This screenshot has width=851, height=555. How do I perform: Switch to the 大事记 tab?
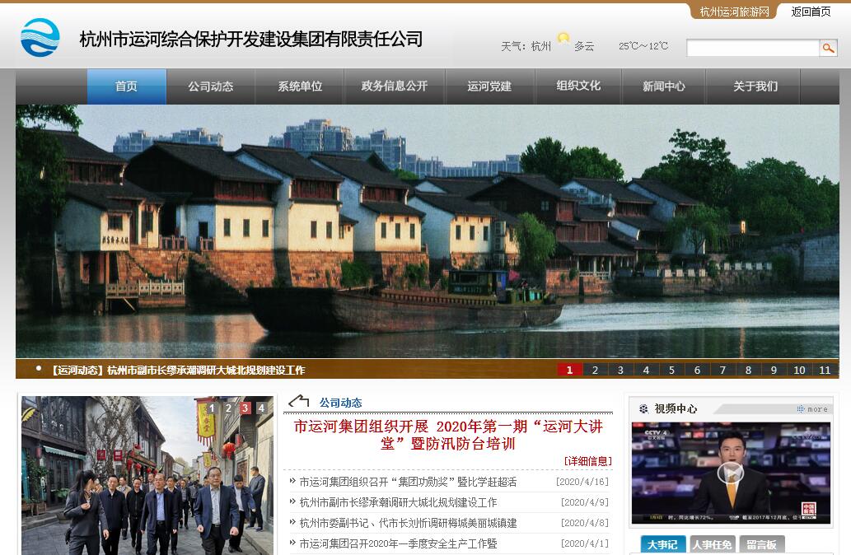point(662,544)
